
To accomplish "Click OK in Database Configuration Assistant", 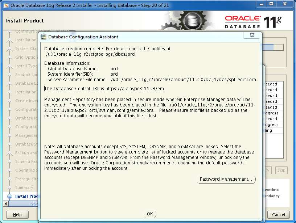I will tap(150, 214).
